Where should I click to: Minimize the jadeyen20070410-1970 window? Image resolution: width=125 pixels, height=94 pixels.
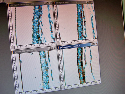point(49,48)
